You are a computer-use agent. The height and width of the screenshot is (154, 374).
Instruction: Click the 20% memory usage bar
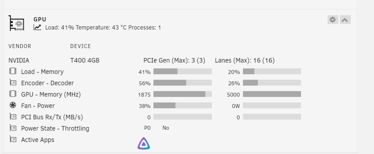pos(272,71)
